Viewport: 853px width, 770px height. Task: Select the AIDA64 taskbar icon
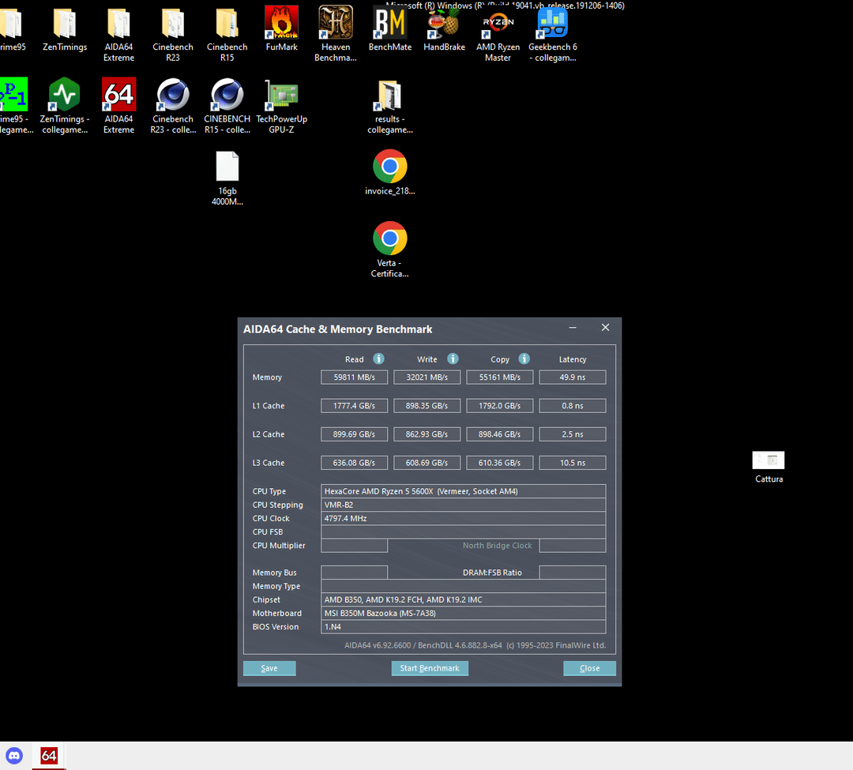point(49,755)
